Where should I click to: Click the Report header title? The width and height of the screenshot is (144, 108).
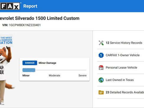pyautogui.click(x=30, y=6)
